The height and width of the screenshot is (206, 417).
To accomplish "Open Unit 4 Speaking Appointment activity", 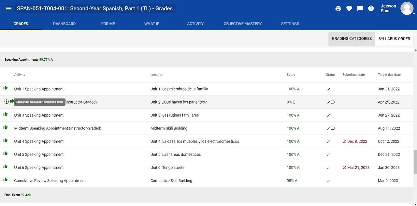I will pyautogui.click(x=39, y=141).
